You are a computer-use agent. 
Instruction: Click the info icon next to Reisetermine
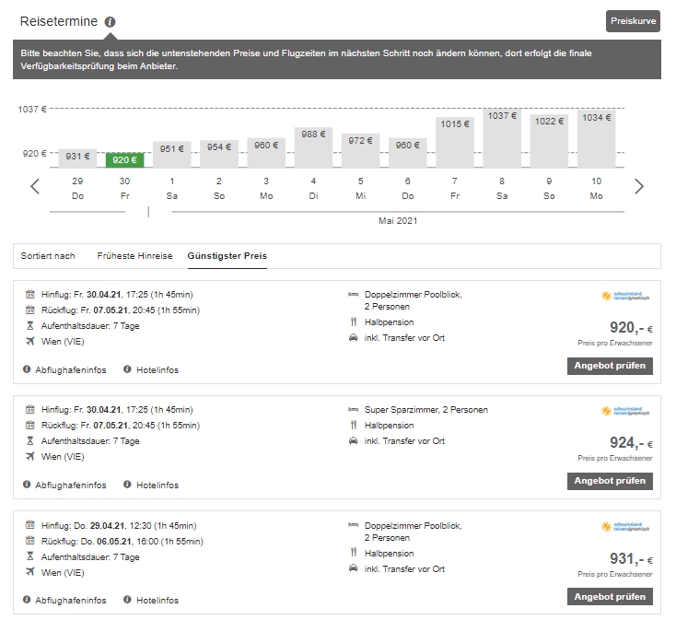[111, 21]
